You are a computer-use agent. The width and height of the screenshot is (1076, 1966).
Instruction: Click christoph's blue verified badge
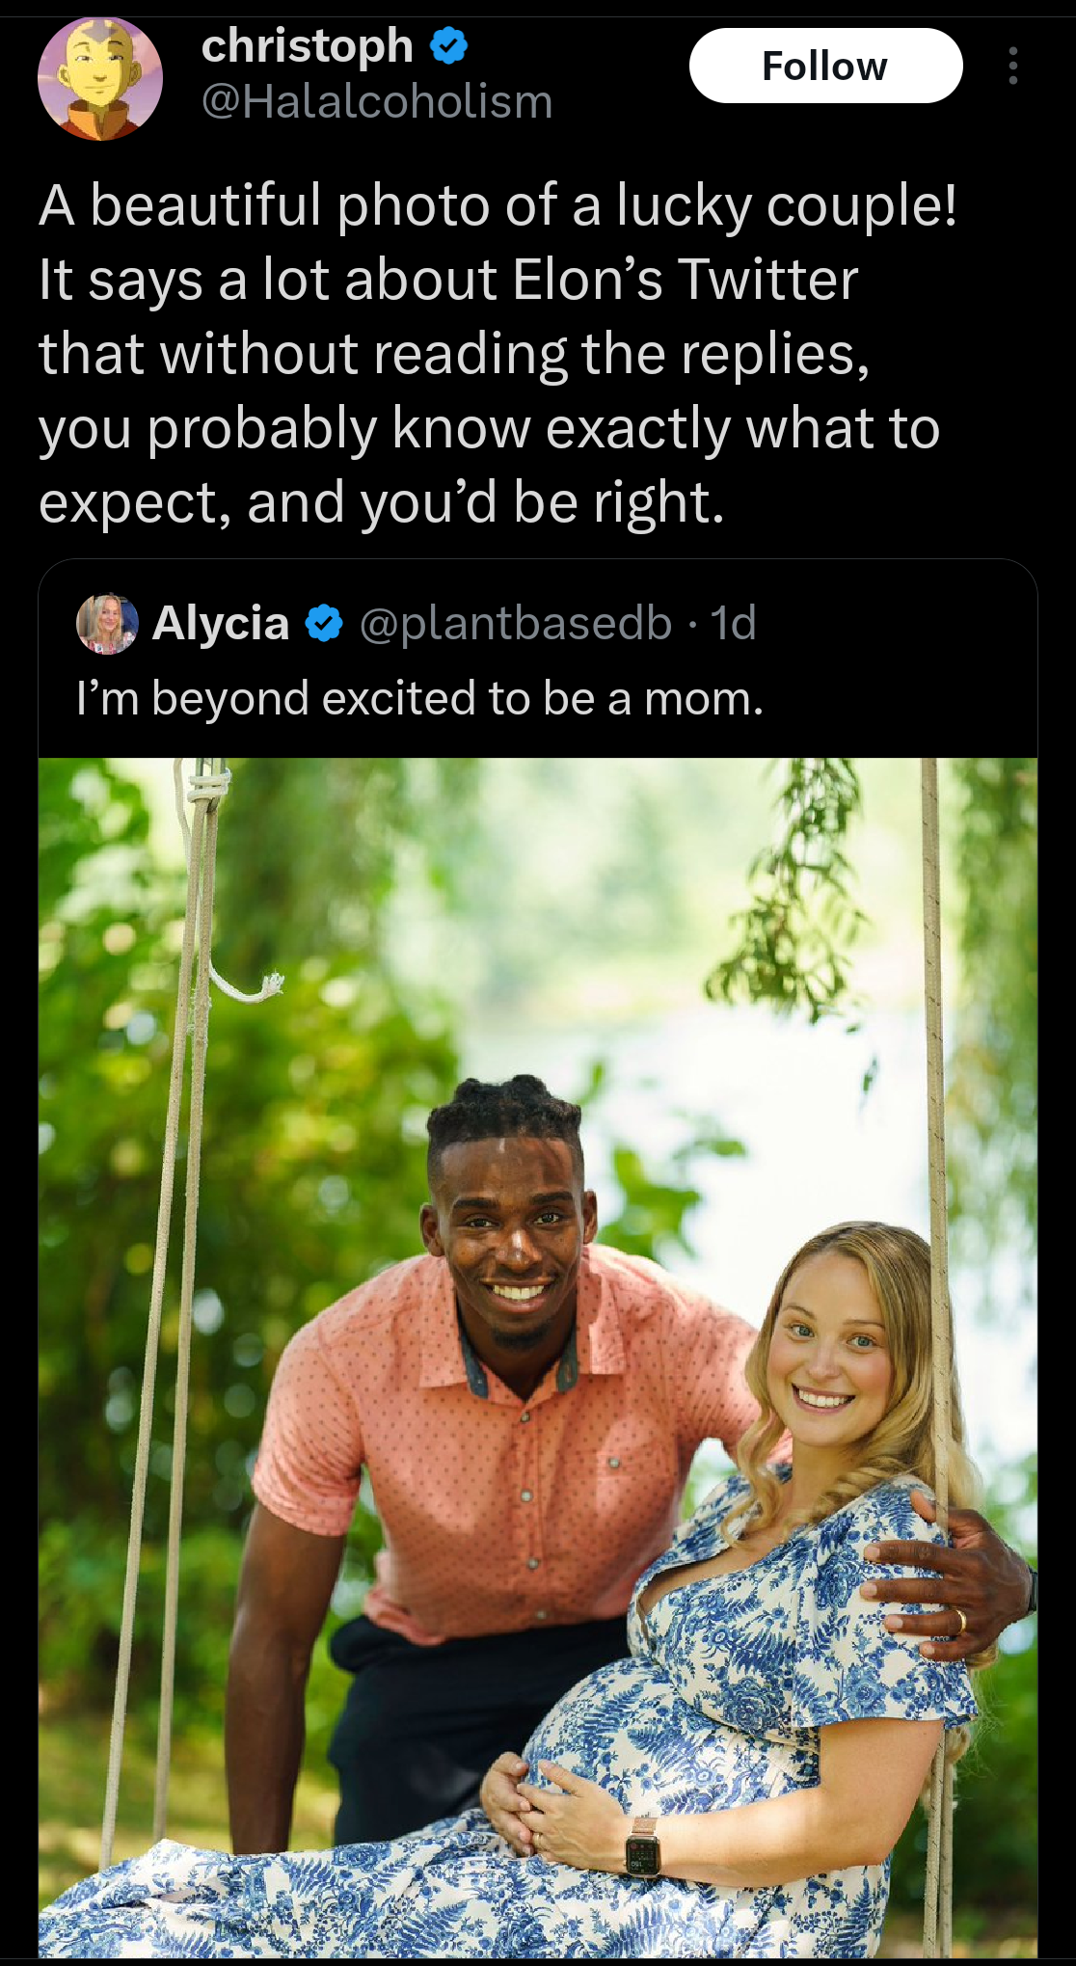448,45
